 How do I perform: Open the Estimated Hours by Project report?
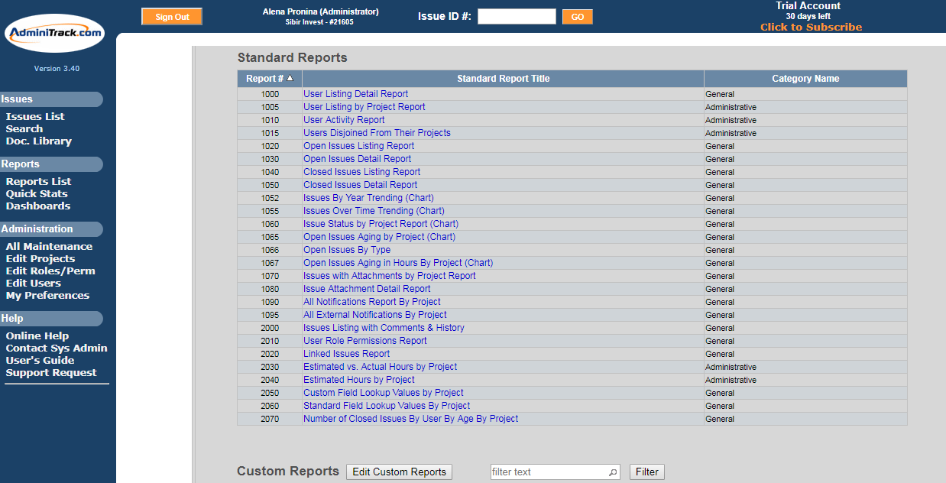[359, 380]
